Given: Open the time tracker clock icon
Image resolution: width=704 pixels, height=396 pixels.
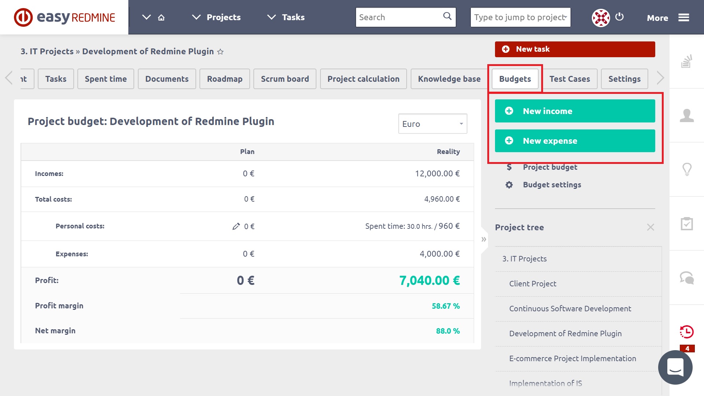Looking at the screenshot, I should 687,331.
